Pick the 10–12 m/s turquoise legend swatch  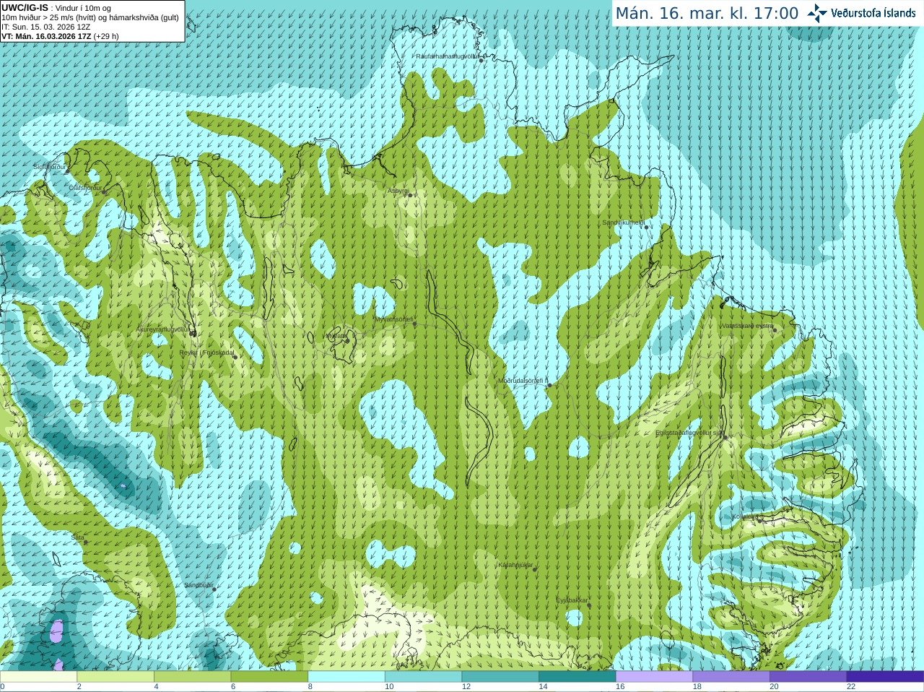click(423, 677)
